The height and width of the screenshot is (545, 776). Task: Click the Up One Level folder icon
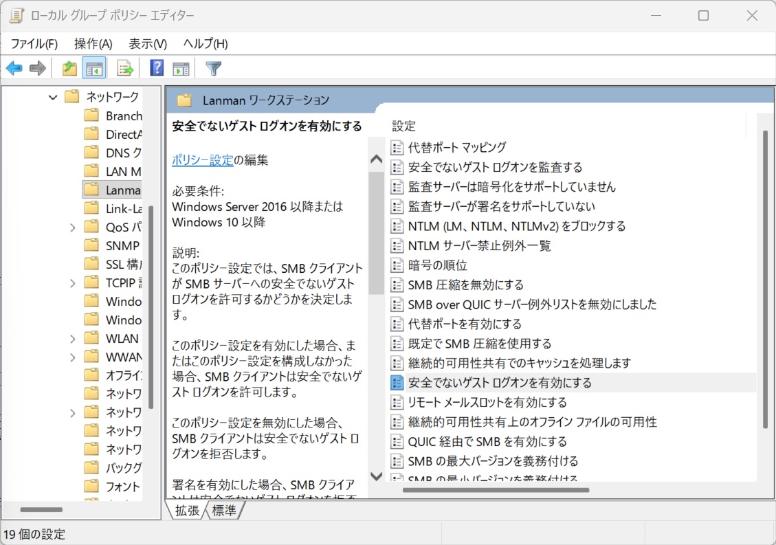point(69,68)
